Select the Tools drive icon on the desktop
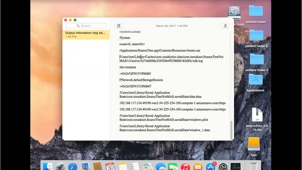The image size is (302, 170). coord(234,13)
